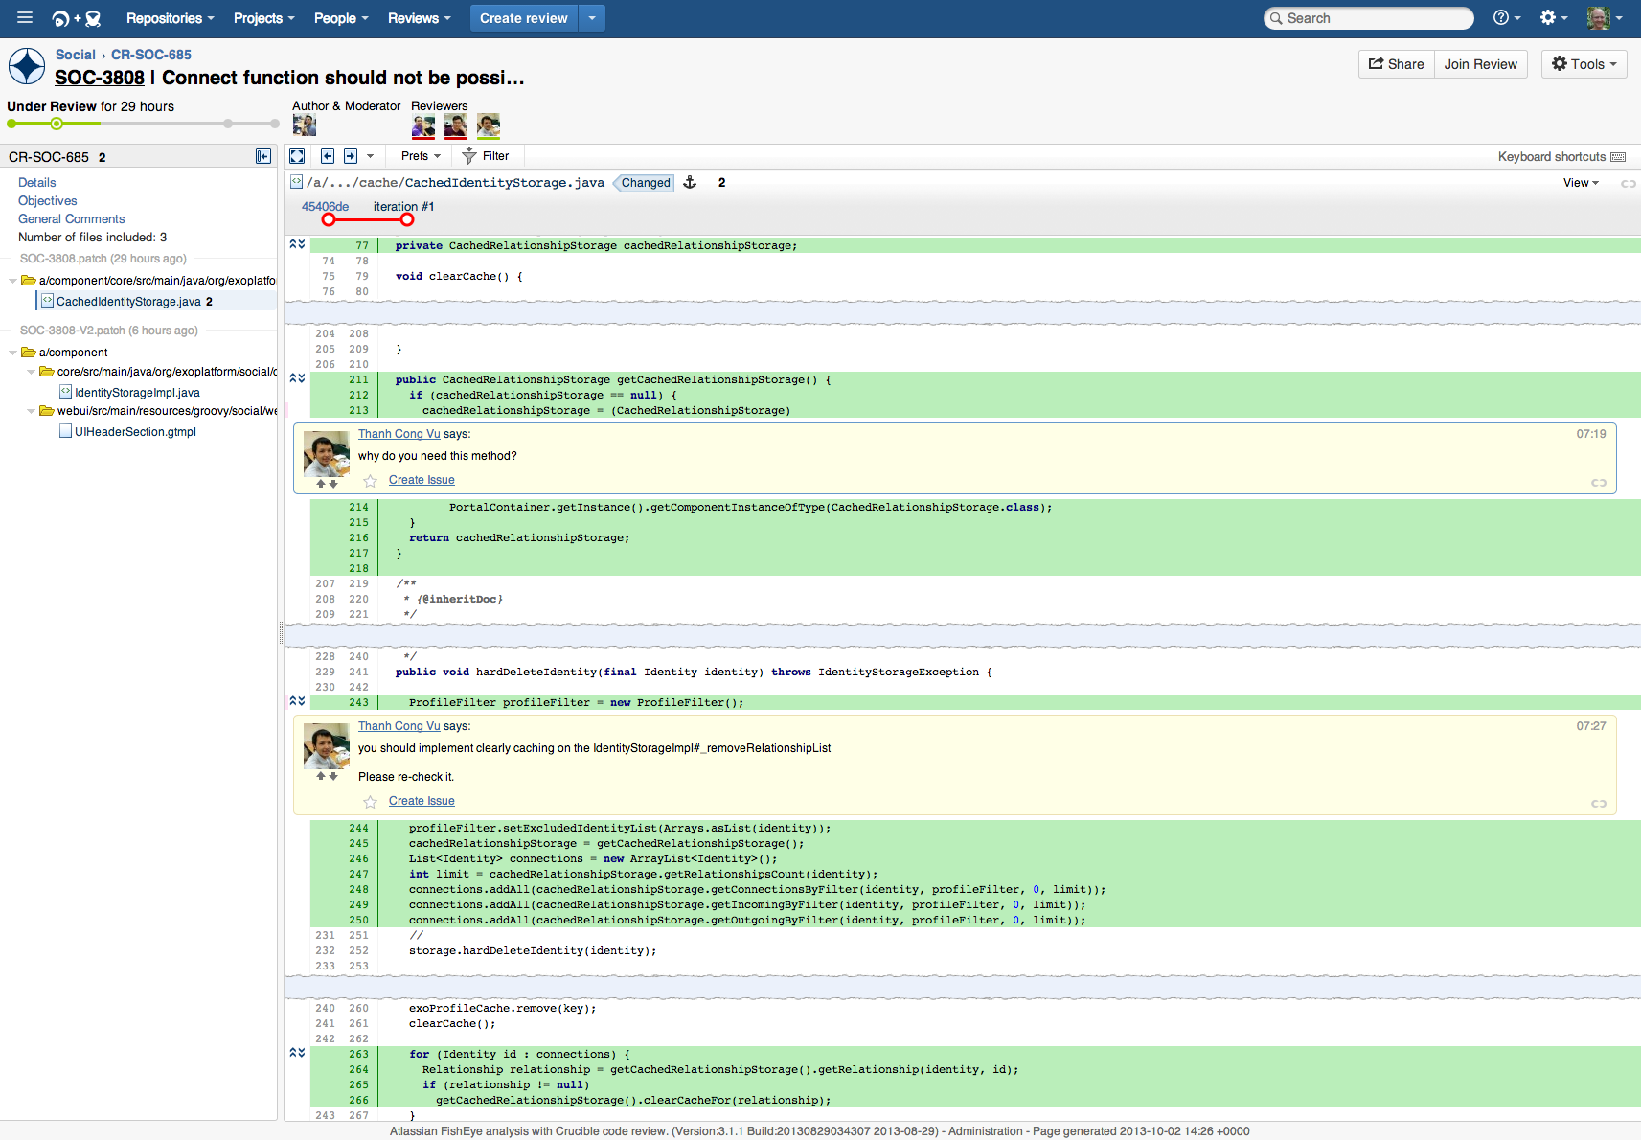This screenshot has width=1641, height=1140.
Task: Click the Share button
Action: 1396,64
